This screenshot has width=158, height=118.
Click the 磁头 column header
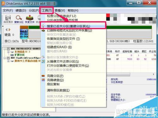pos(137,52)
